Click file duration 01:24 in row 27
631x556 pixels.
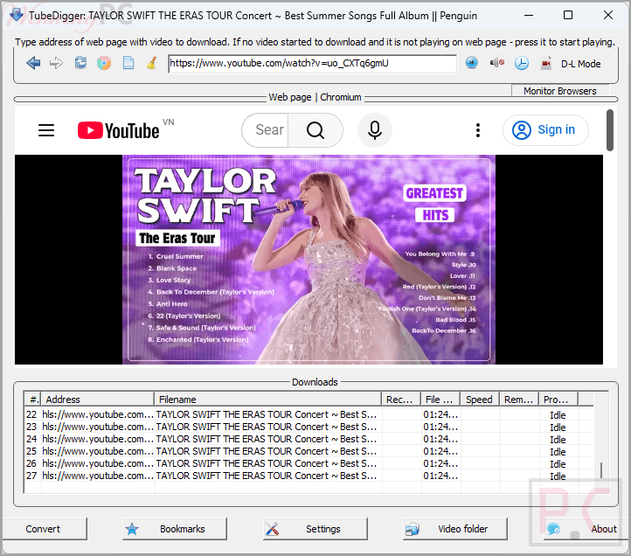[x=440, y=476]
